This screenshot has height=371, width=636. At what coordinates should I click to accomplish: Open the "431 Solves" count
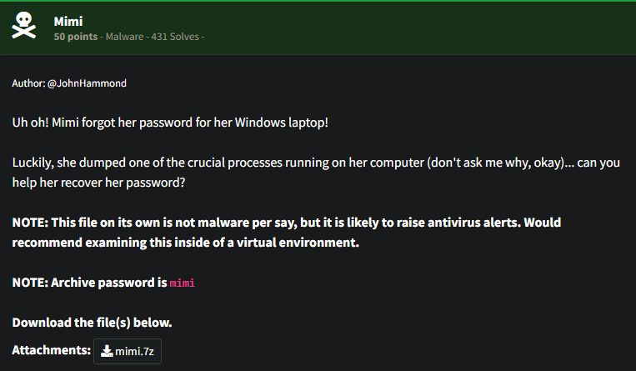[x=171, y=37]
